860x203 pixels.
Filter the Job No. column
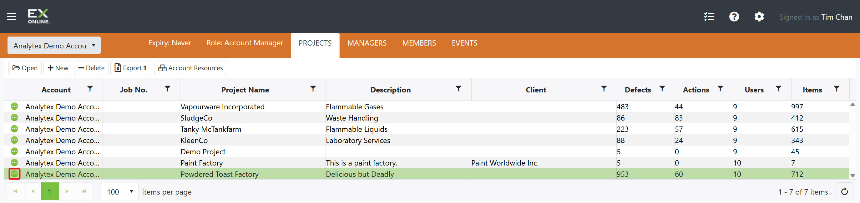(x=168, y=89)
